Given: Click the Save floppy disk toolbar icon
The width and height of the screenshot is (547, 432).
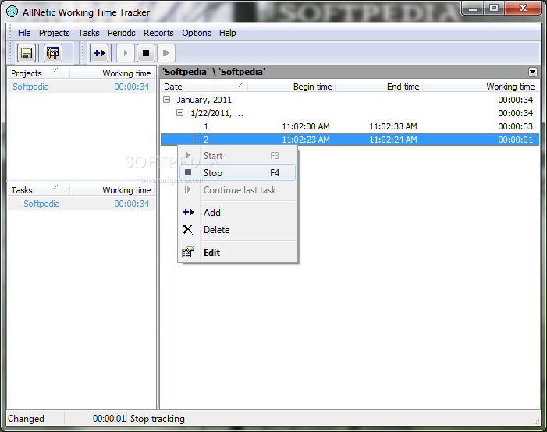Looking at the screenshot, I should 27,53.
